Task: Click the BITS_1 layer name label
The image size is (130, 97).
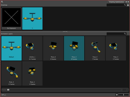Action: click(4, 95)
